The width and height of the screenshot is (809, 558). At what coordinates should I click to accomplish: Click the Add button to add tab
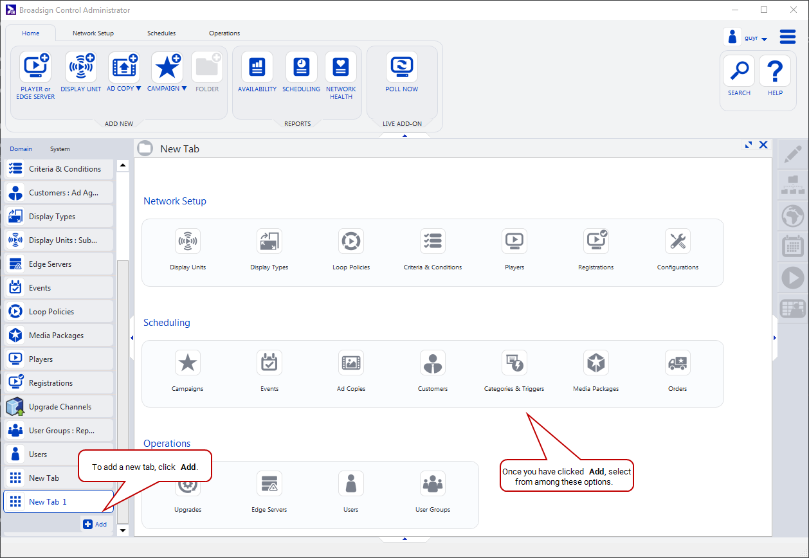95,525
